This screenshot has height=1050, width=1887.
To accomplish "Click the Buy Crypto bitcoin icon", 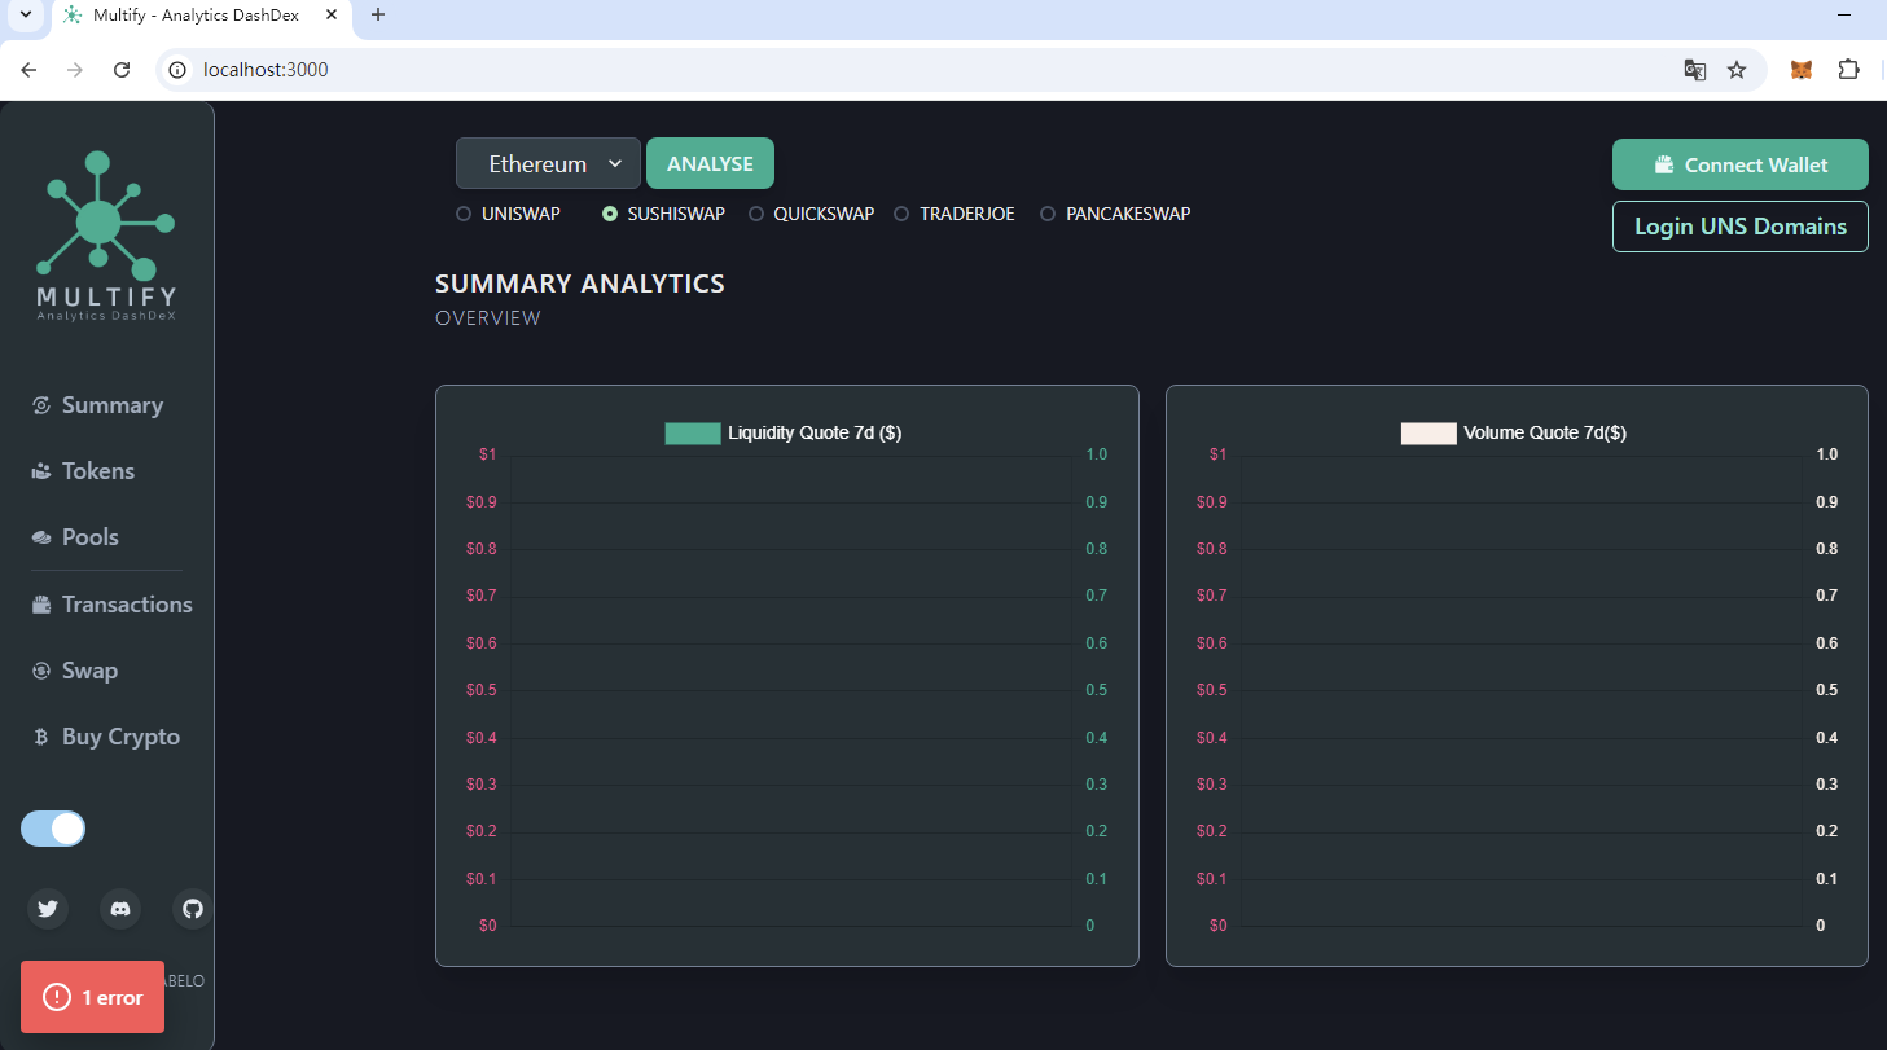I will 41,737.
